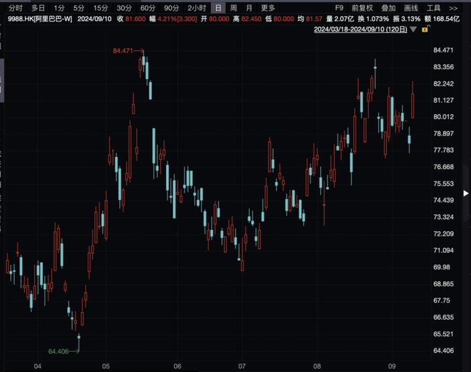Viewport: 471px width, 372px height.
Task: Open the 2小时 two-hour chart
Action: [196, 8]
